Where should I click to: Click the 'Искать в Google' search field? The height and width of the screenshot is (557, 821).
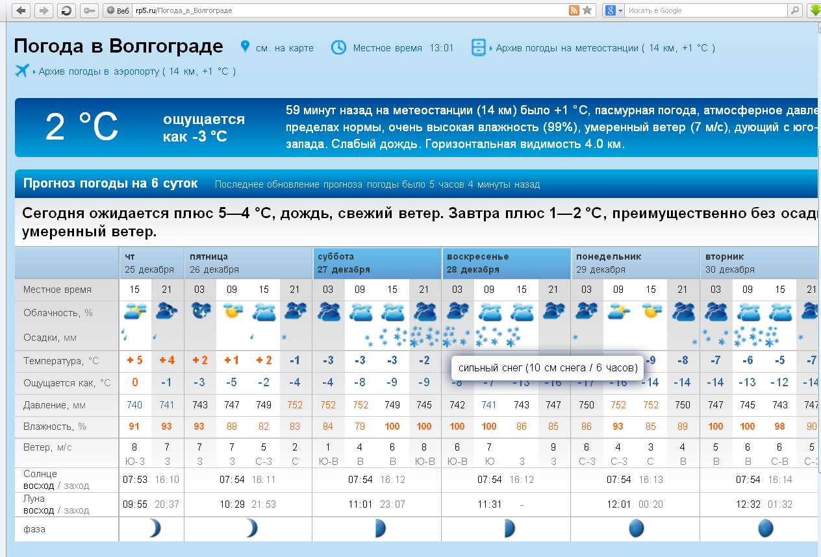click(705, 11)
